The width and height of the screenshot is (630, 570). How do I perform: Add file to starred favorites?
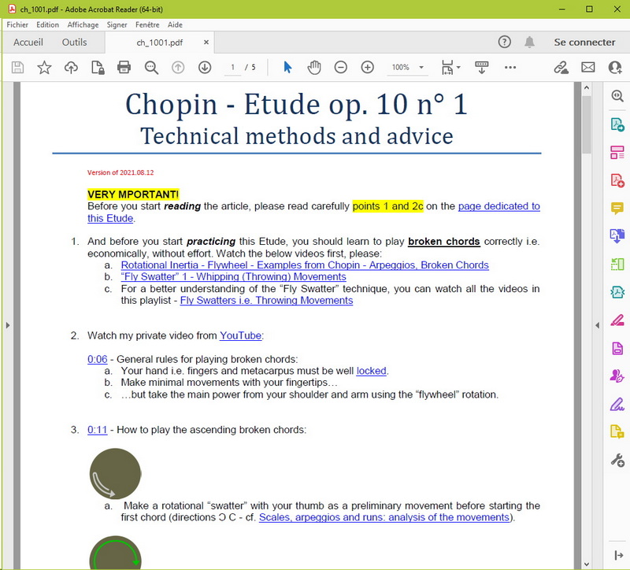click(x=44, y=68)
